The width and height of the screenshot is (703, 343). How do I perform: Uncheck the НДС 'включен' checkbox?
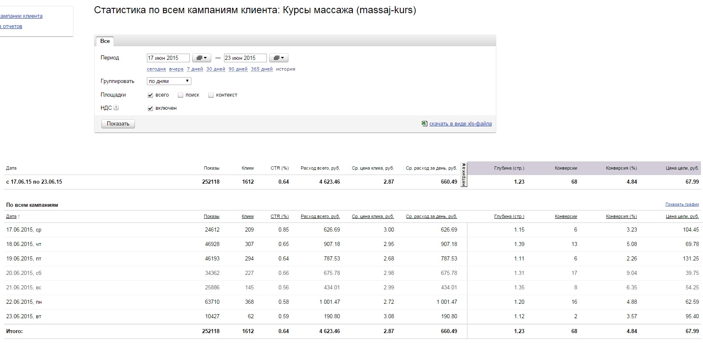click(x=151, y=109)
